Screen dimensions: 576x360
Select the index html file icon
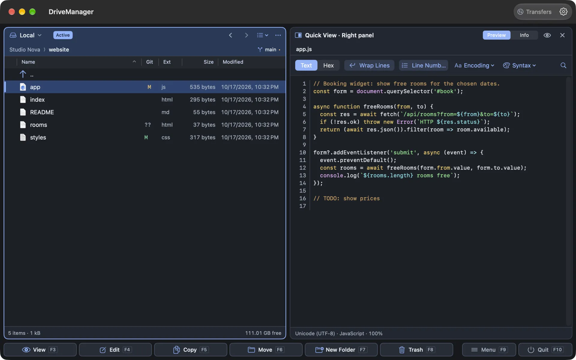click(23, 99)
